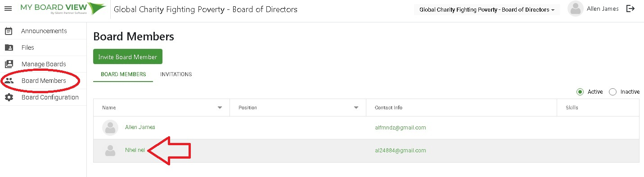Click the Board Members people icon
This screenshot has width=644, height=177.
click(9, 81)
